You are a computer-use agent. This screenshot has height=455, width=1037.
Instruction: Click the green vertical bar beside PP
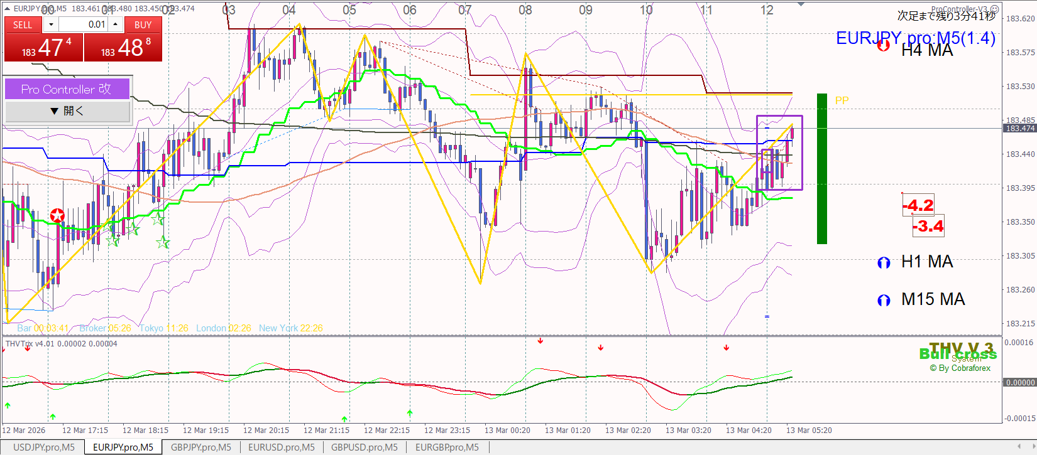(x=821, y=168)
